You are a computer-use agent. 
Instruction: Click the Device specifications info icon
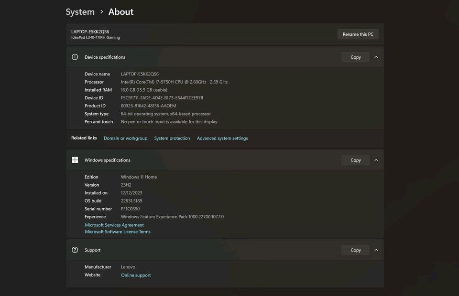click(75, 57)
